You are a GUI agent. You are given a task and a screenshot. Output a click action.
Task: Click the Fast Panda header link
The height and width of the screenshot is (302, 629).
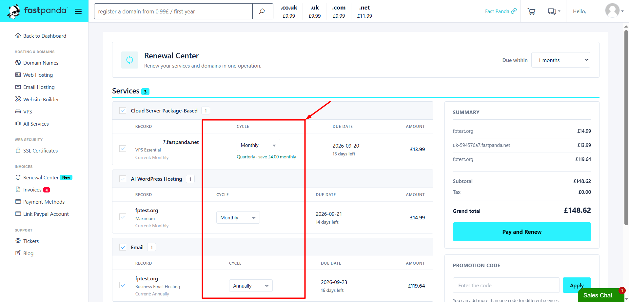[x=497, y=11]
